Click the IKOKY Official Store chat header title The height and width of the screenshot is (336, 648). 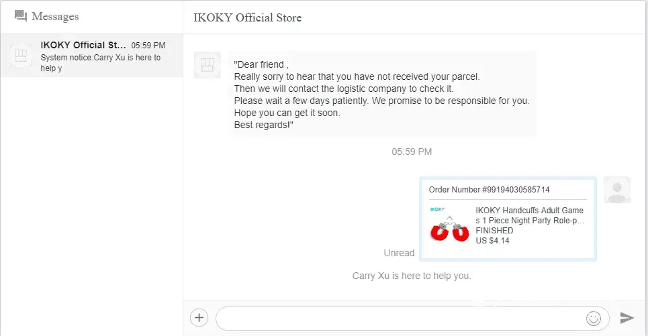click(x=247, y=17)
